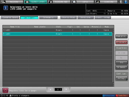Go to next page with down arrow
This screenshot has height=97, width=129.
(66, 89)
